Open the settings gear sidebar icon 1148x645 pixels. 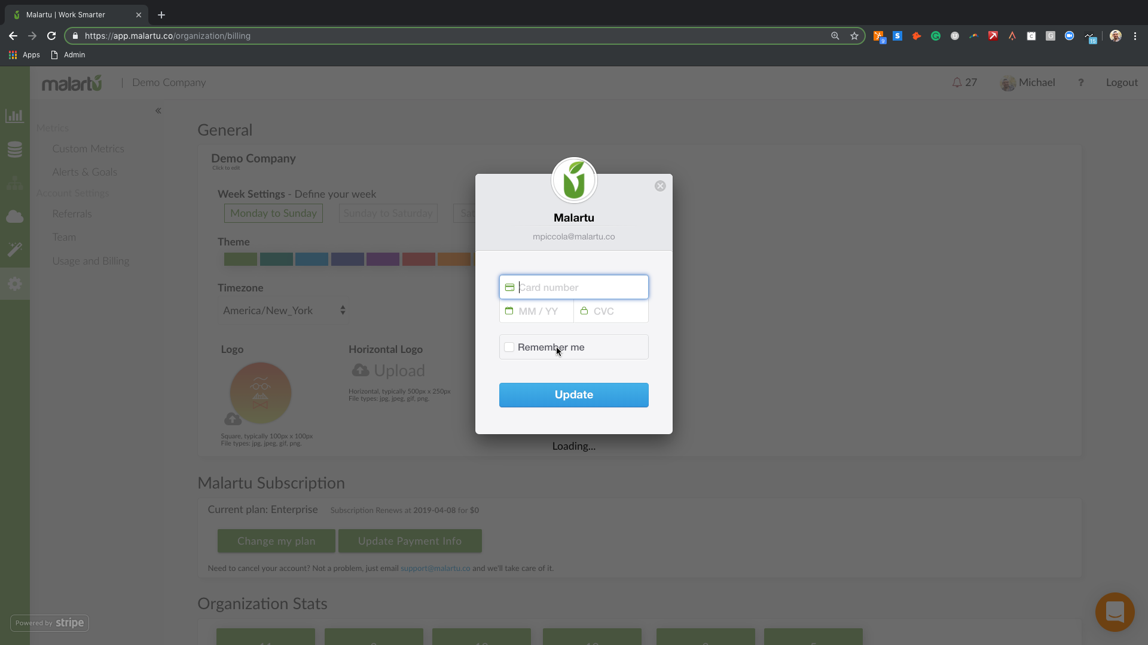pyautogui.click(x=15, y=284)
